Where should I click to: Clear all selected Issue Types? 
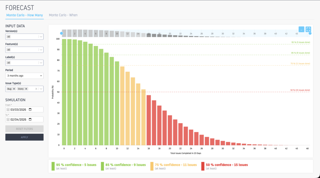coord(36,89)
